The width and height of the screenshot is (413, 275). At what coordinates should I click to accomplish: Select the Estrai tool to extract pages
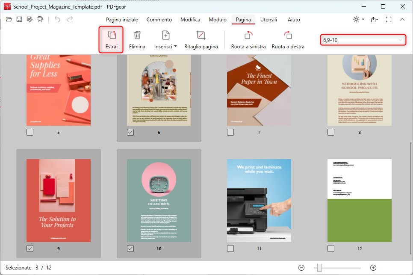111,38
